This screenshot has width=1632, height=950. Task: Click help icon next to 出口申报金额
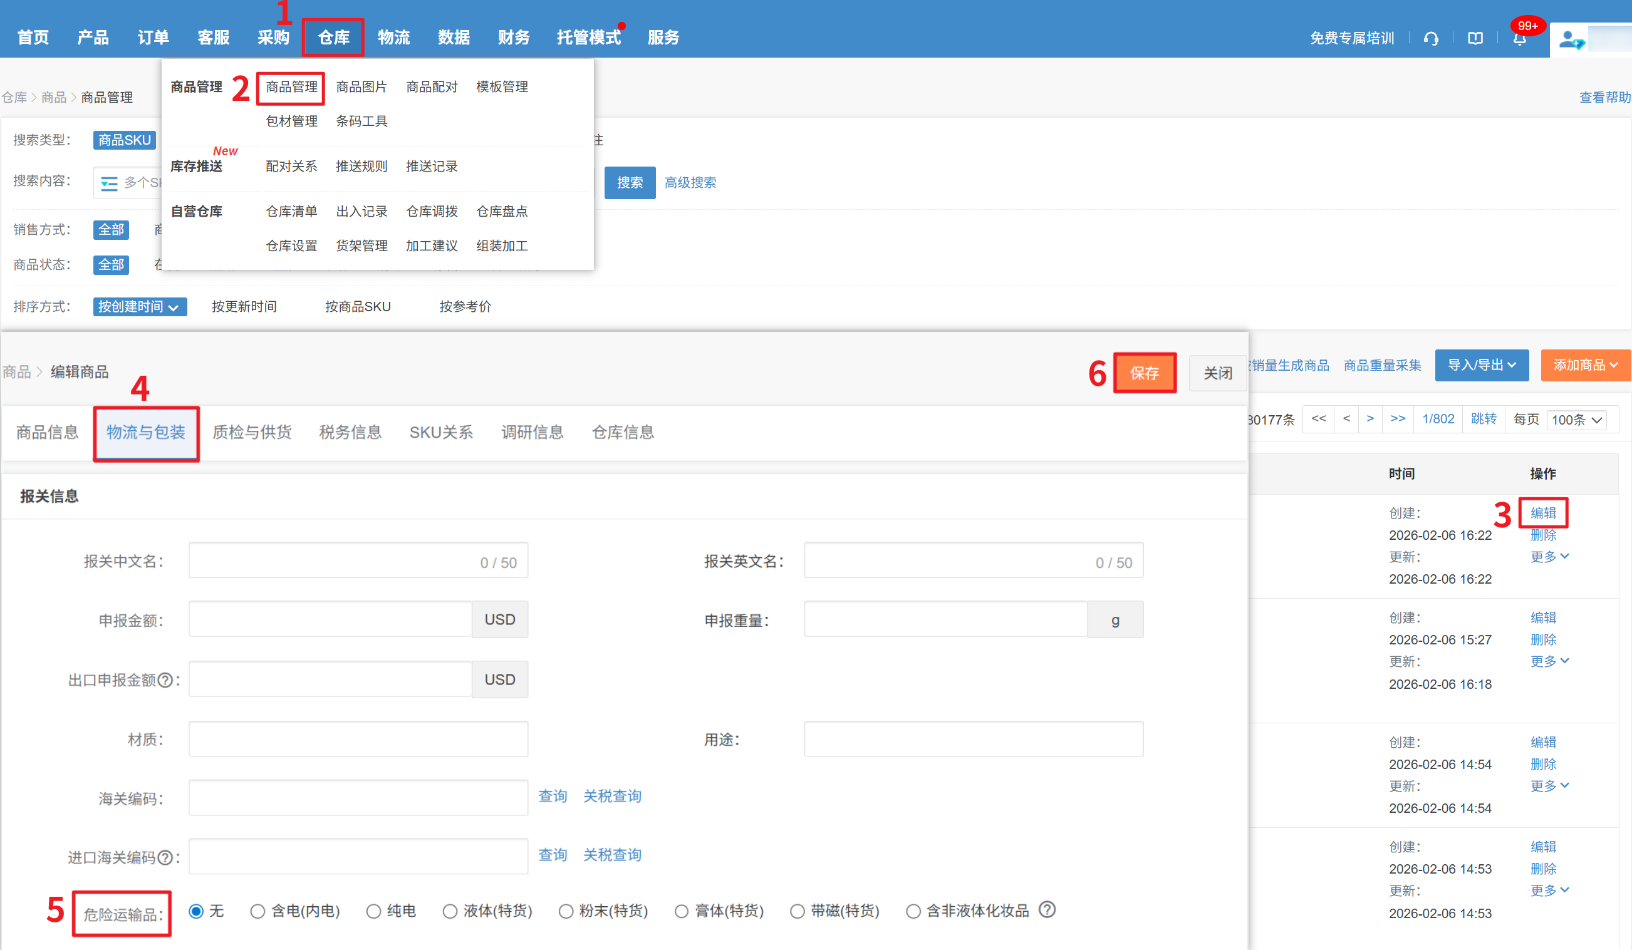[166, 679]
